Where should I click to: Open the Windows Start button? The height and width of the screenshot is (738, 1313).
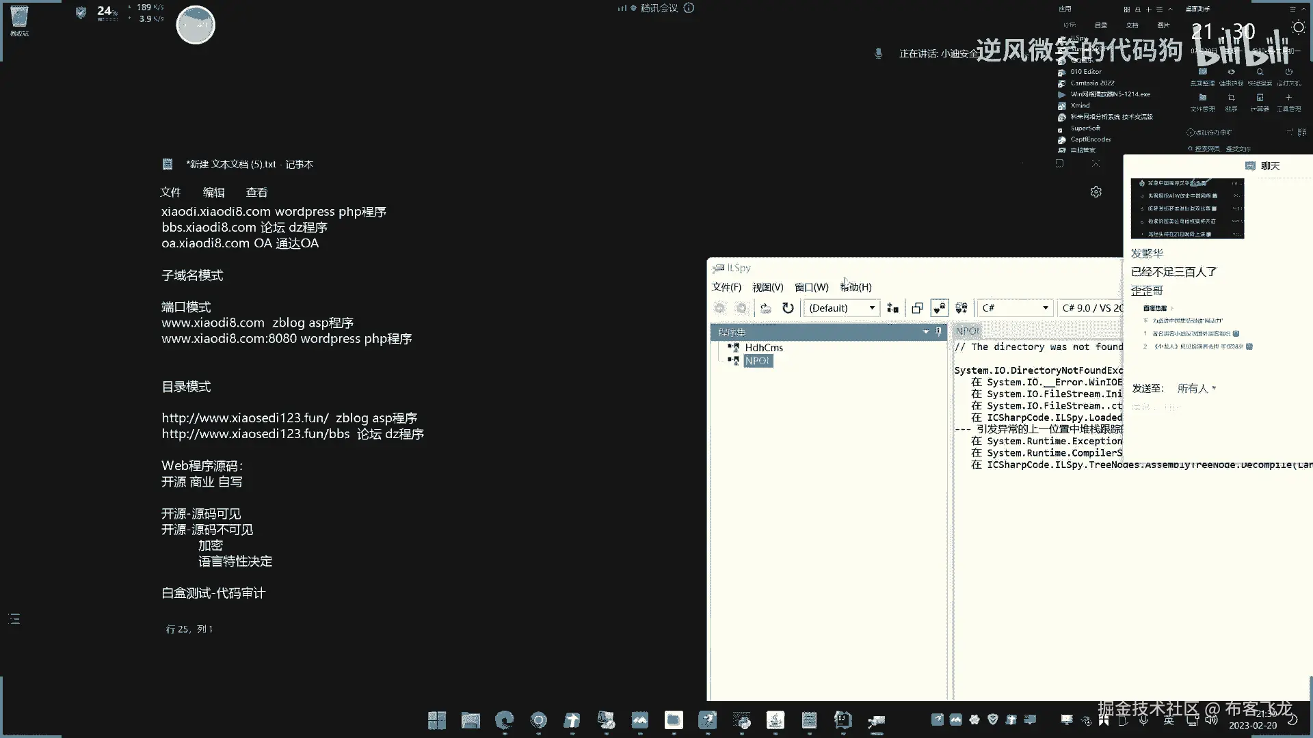click(x=436, y=720)
